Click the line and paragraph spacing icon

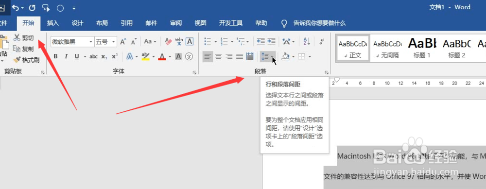265,56
